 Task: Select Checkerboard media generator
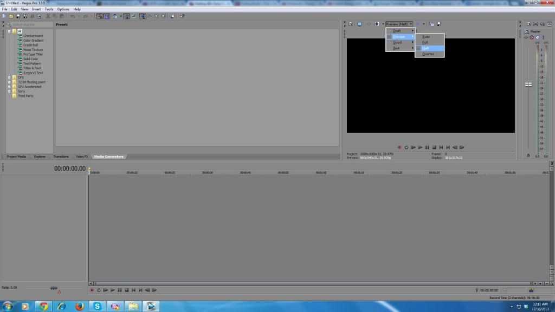33,36
